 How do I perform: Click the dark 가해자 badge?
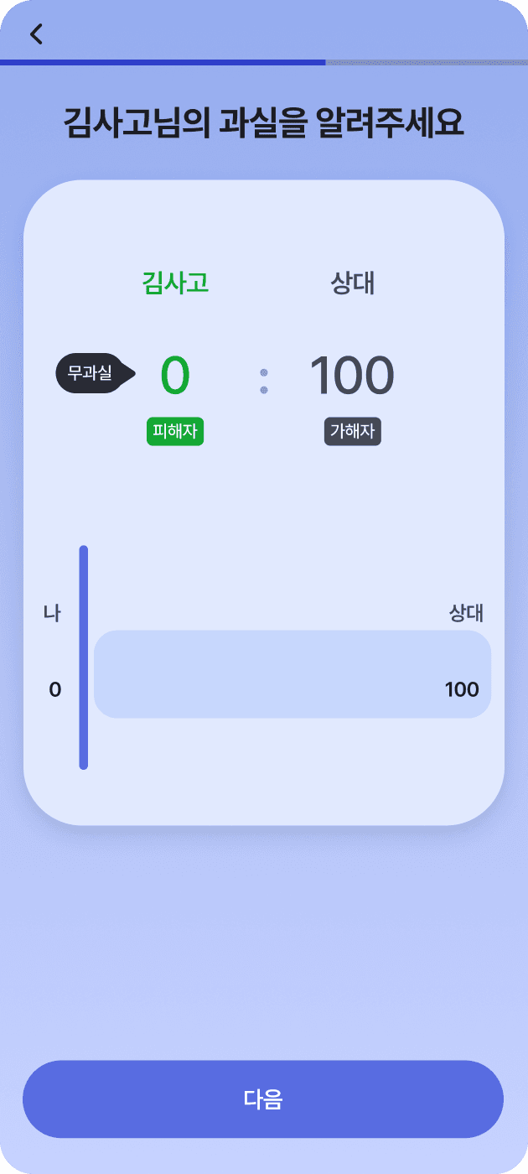coord(353,432)
